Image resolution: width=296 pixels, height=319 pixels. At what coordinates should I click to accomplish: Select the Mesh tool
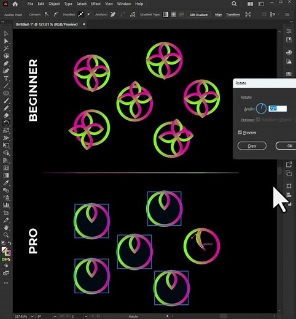[x=6, y=167]
